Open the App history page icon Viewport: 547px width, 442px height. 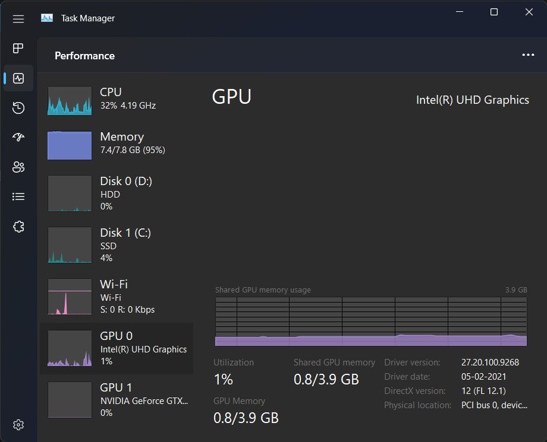coord(18,107)
